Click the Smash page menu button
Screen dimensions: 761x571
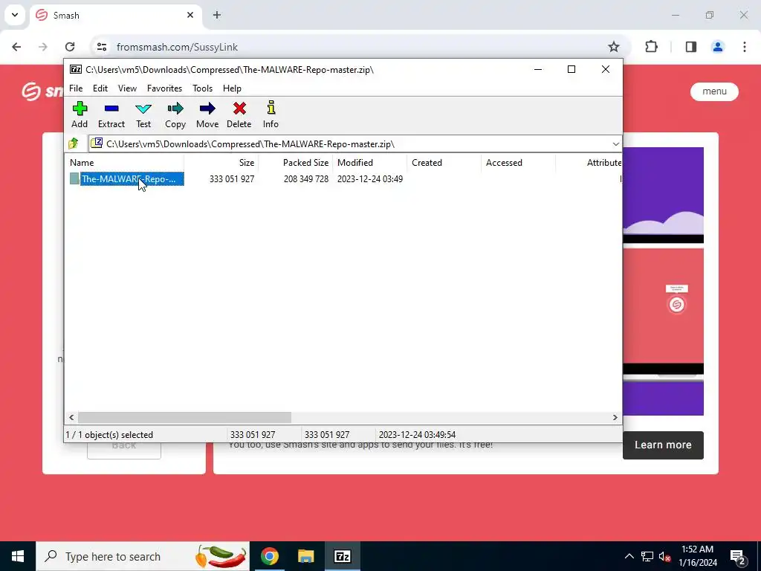tap(714, 91)
